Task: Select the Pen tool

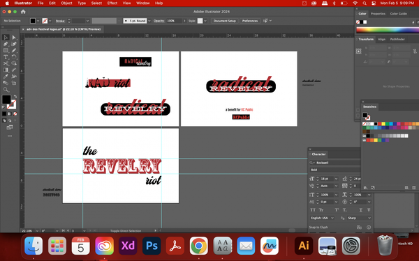Action: pyautogui.click(x=6, y=44)
